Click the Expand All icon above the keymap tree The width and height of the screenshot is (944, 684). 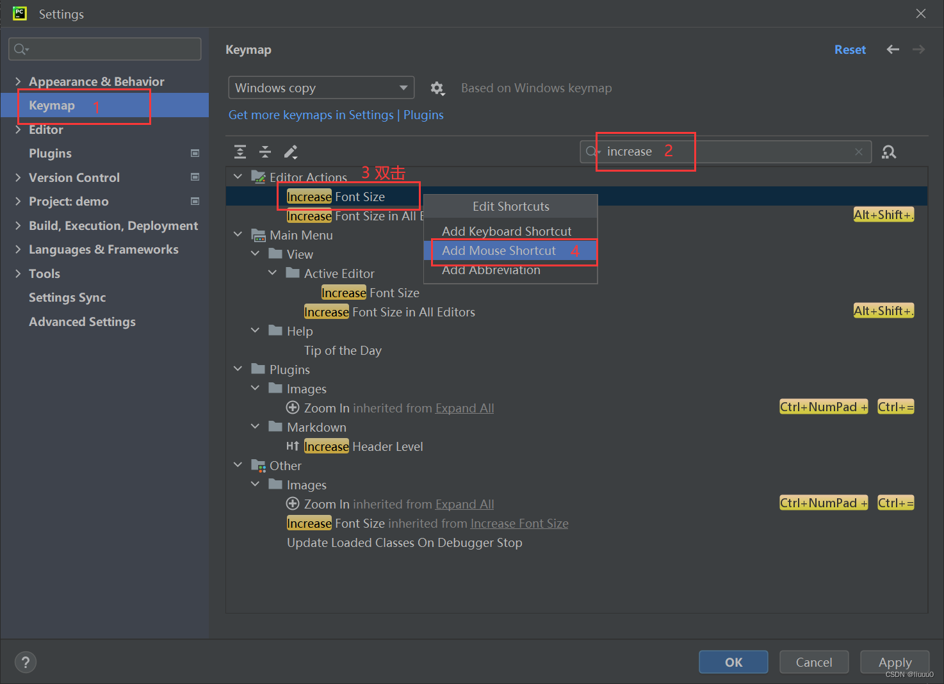(x=240, y=152)
